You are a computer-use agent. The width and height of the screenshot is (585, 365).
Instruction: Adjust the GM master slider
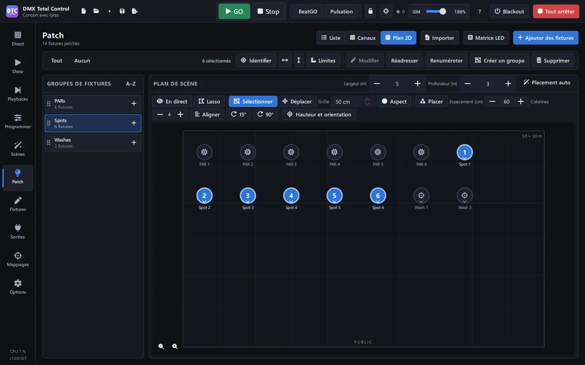point(436,11)
